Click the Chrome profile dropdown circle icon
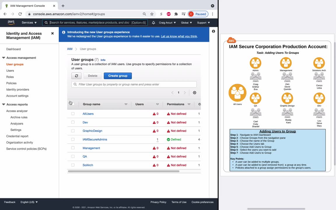The width and height of the screenshot is (336, 210). coord(213,6)
